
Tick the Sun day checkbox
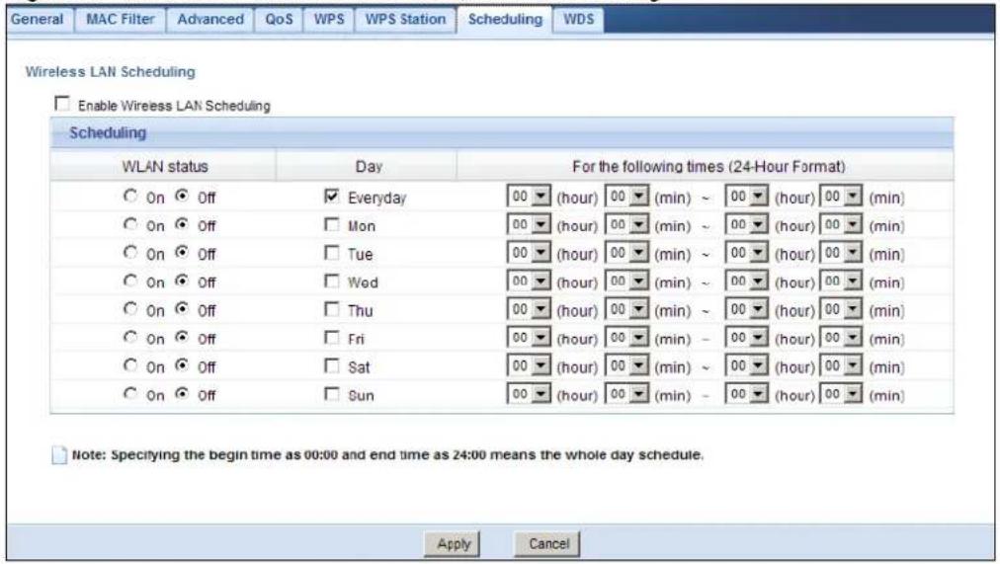332,393
